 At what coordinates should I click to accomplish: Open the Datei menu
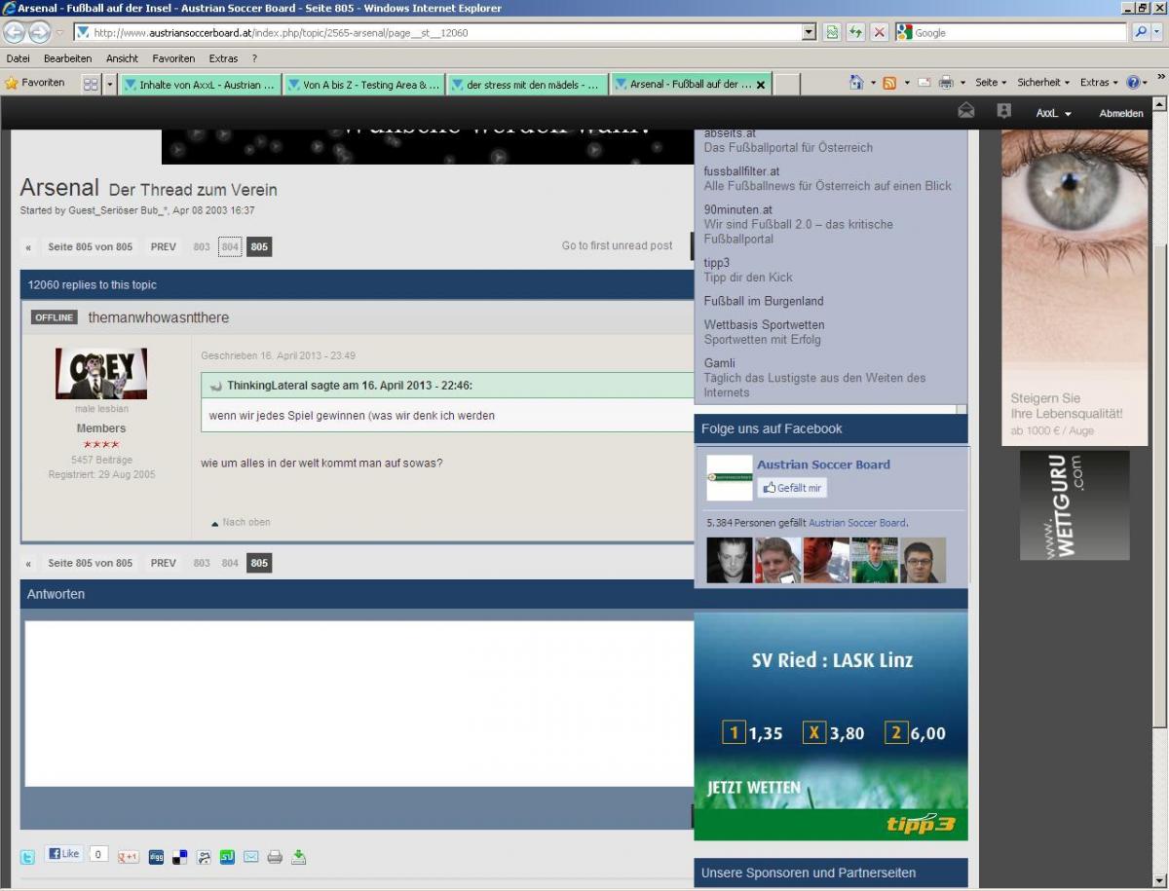[x=19, y=58]
